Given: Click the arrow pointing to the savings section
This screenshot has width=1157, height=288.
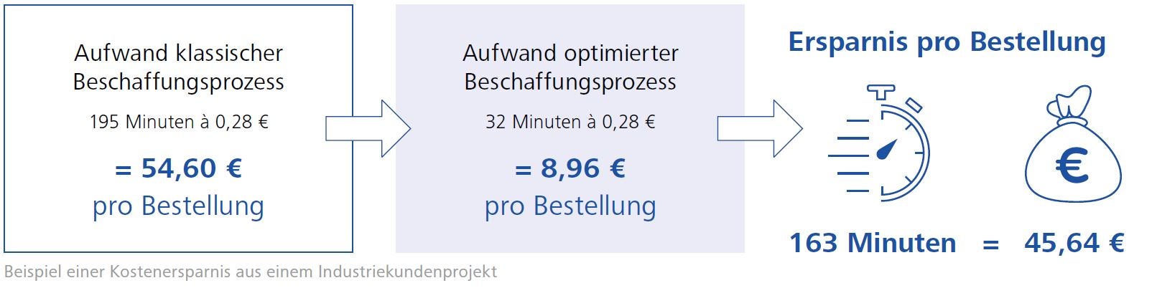Looking at the screenshot, I should [759, 128].
